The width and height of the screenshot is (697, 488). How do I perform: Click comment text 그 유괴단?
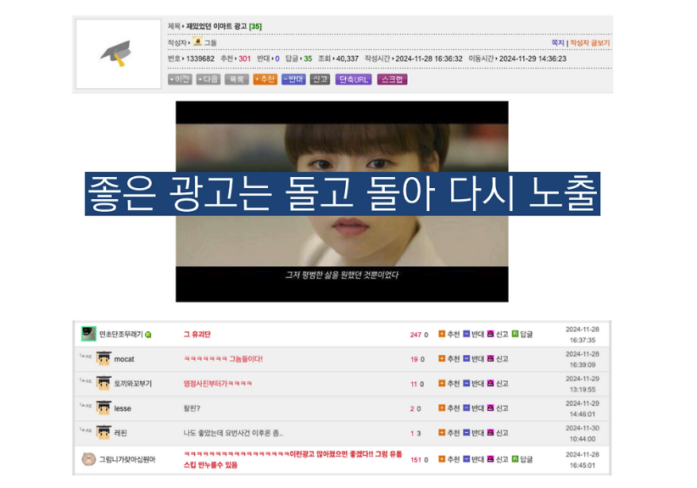pos(197,335)
